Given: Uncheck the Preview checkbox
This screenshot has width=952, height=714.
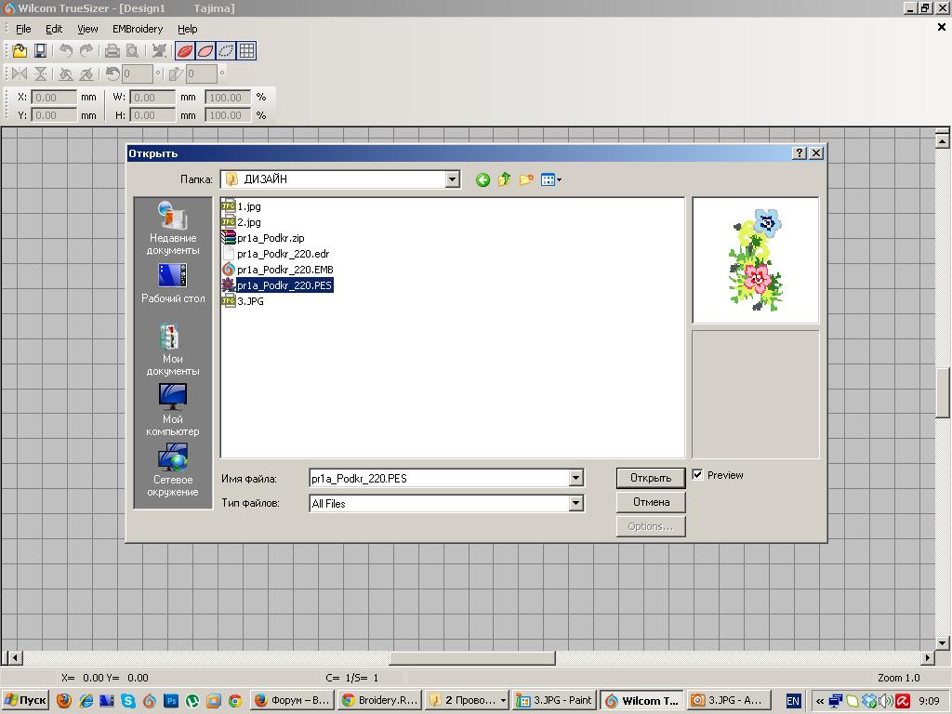Looking at the screenshot, I should 698,475.
